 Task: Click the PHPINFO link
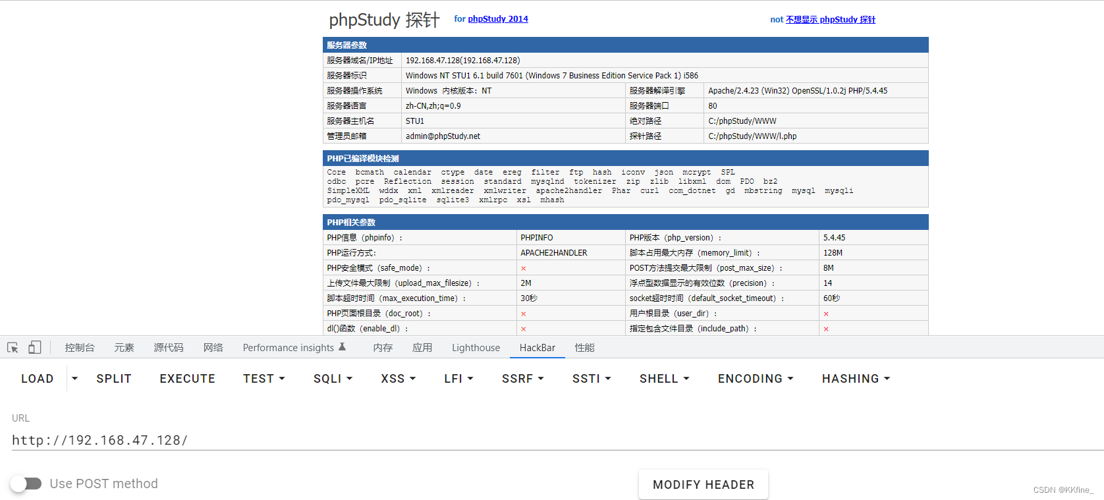pos(537,237)
